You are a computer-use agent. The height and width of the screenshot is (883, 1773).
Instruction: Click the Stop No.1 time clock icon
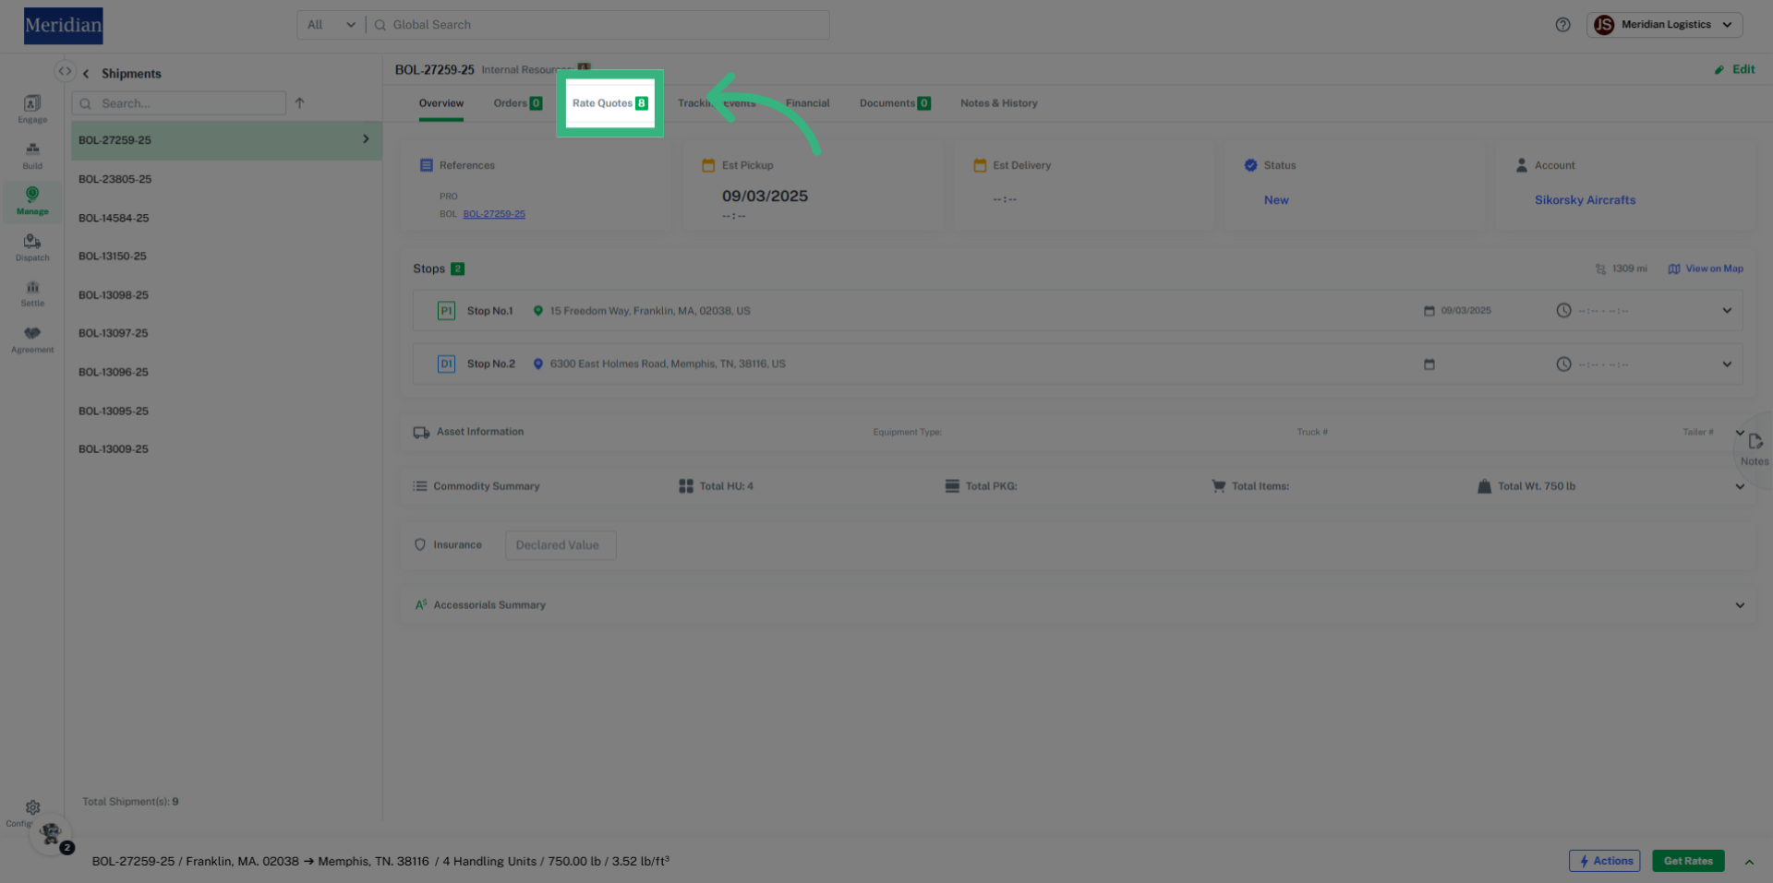tap(1563, 311)
